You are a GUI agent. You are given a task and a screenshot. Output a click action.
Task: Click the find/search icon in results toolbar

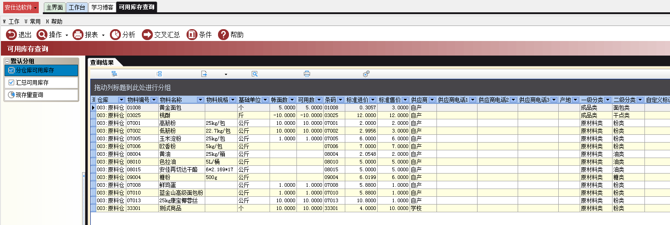[254, 74]
